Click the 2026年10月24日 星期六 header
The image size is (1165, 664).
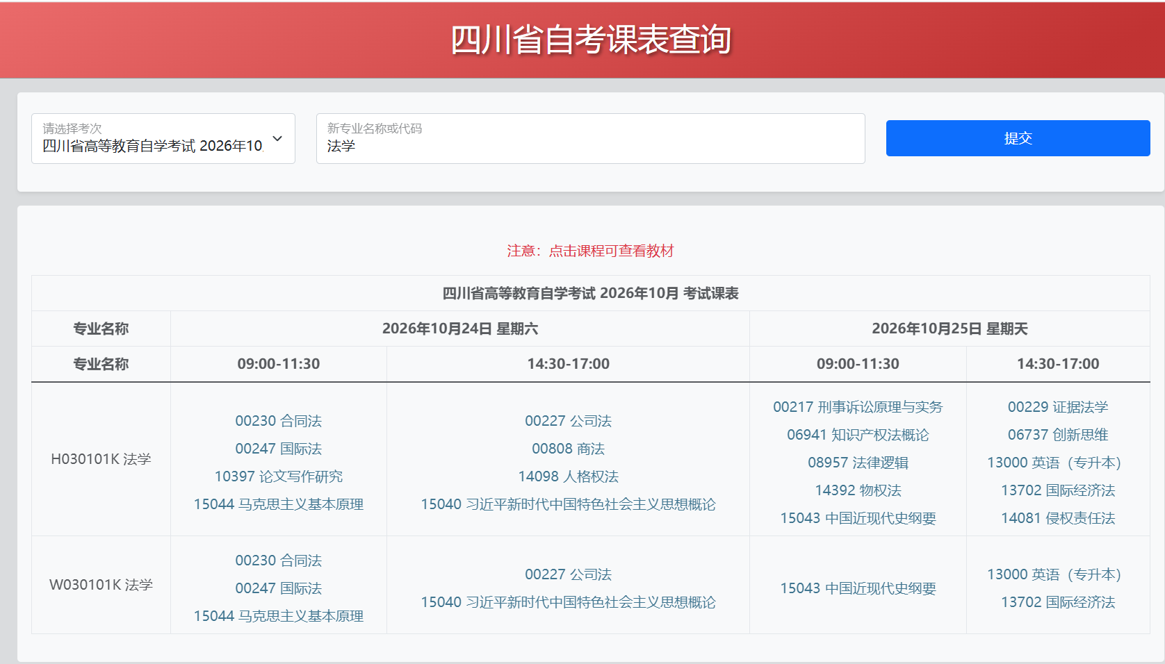pos(460,329)
